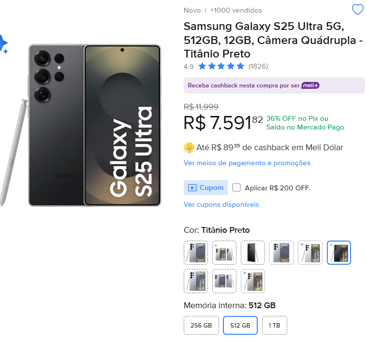Select the last color variant in second row
This screenshot has width=367, height=342.
coord(253,281)
